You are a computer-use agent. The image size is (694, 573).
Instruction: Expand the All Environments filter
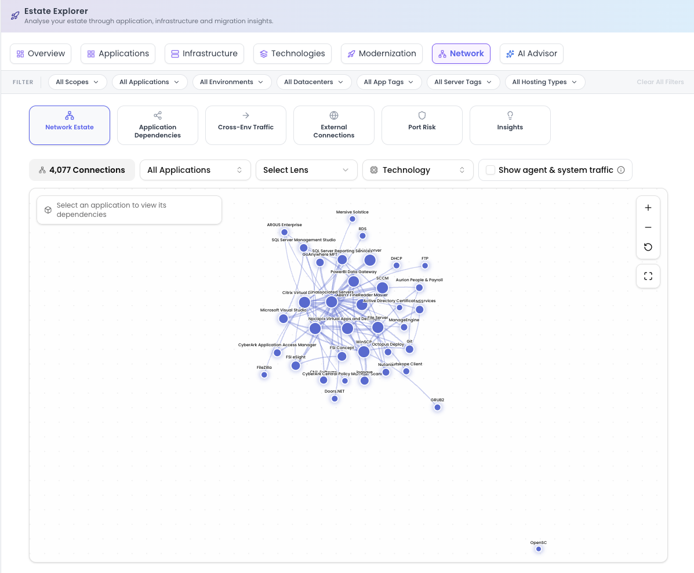click(232, 82)
